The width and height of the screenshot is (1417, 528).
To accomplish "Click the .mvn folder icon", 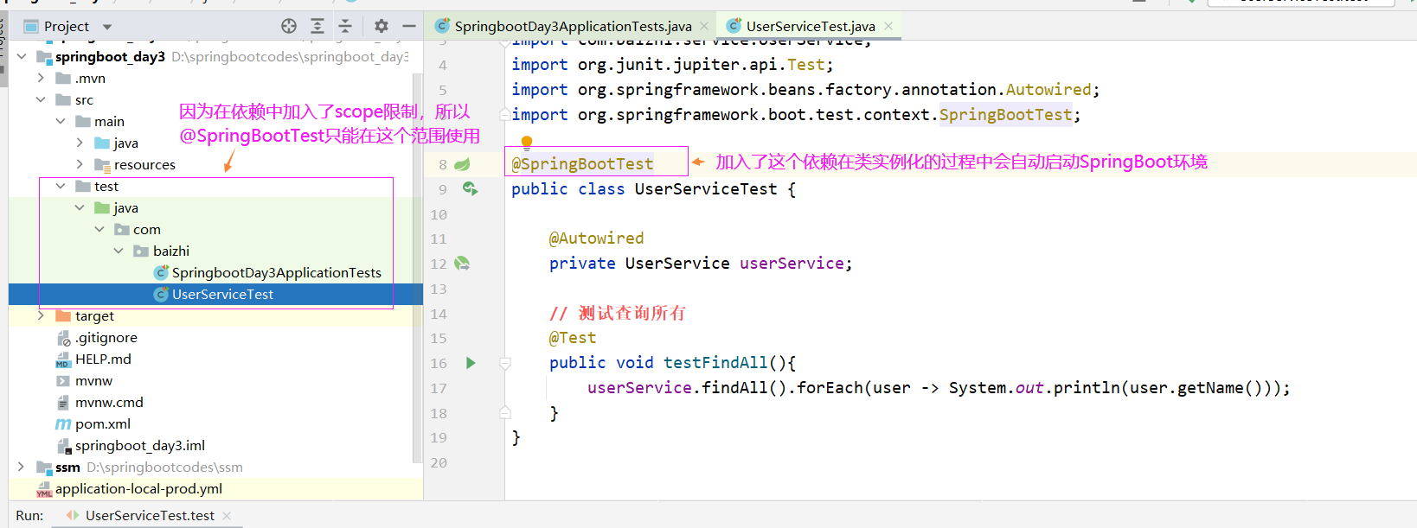I will pos(63,79).
